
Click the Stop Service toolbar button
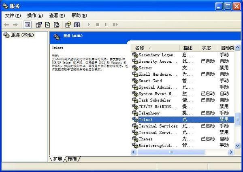click(98, 25)
